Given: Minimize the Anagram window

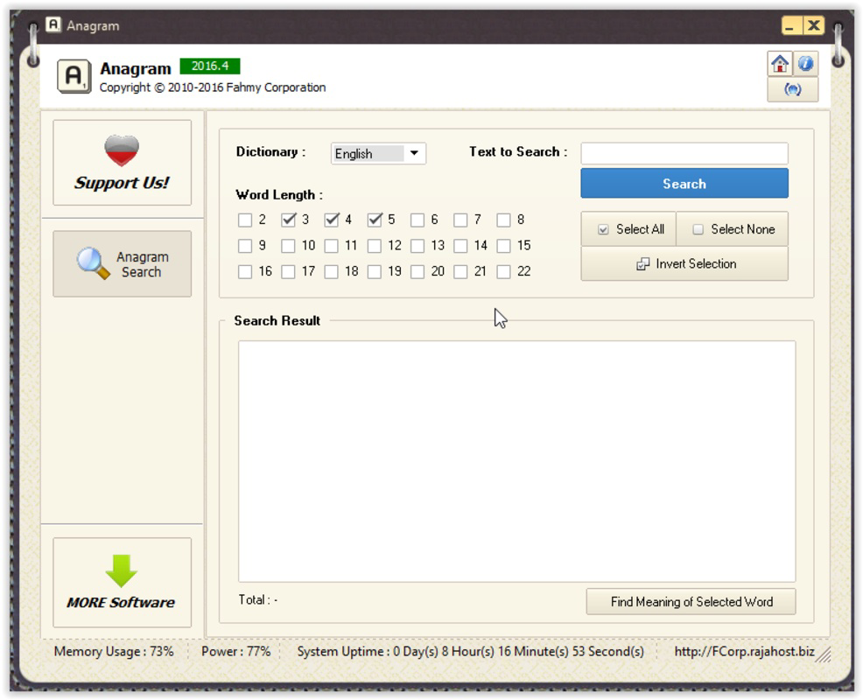Looking at the screenshot, I should [791, 25].
